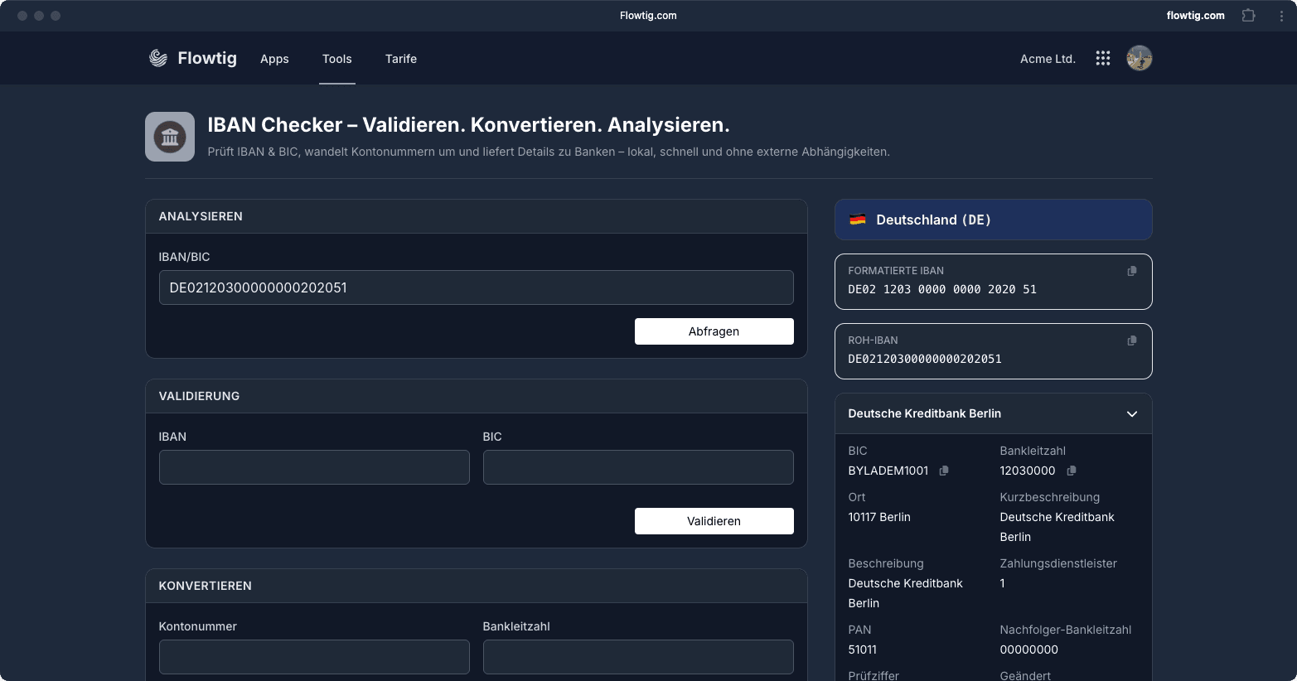
Task: Click the Zahlungsdienstleister value 1
Action: click(1003, 583)
